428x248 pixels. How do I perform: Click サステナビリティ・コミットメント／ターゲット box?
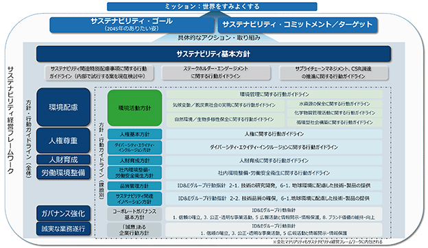pos(298,25)
